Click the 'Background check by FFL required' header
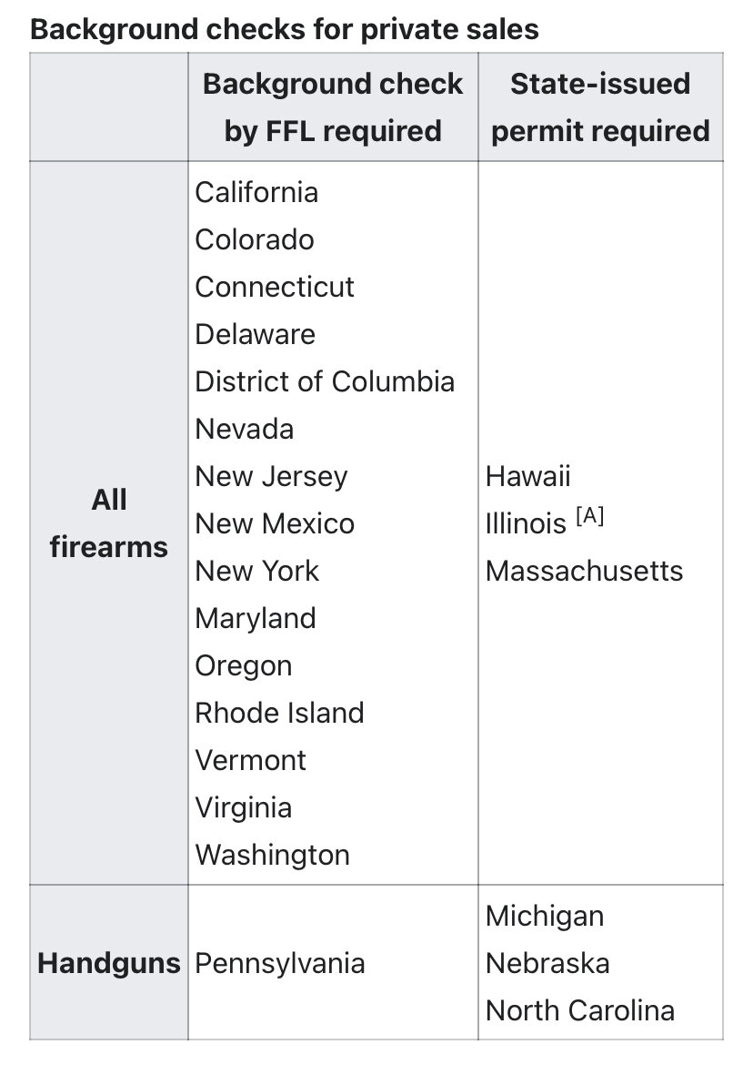This screenshot has width=753, height=1075. click(x=333, y=107)
